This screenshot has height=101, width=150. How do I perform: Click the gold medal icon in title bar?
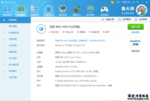tap(113, 2)
